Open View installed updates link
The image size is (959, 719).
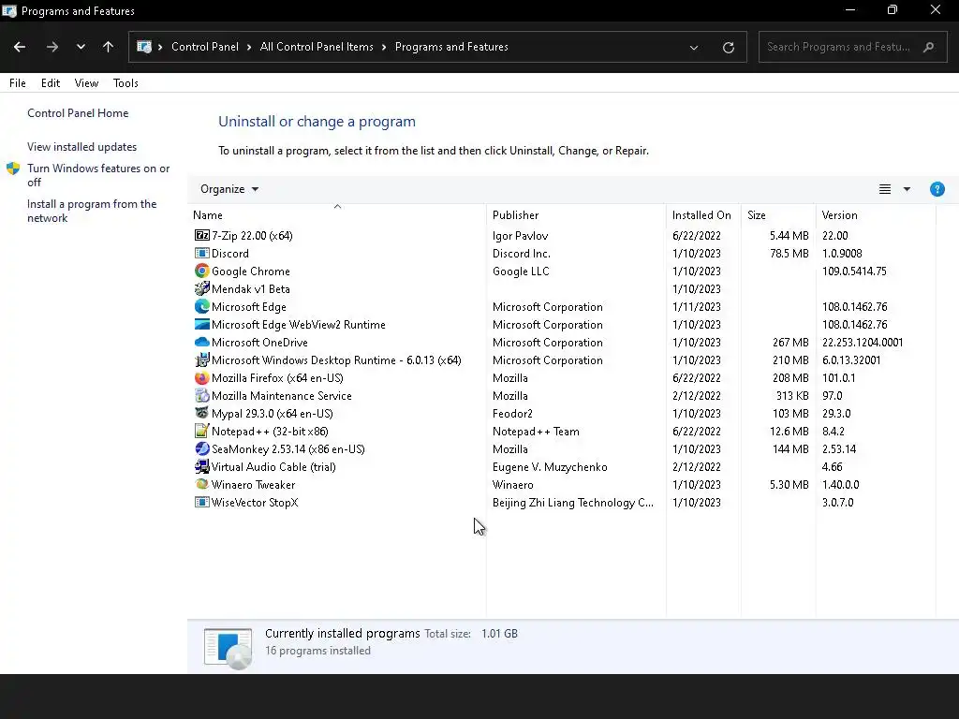82,147
